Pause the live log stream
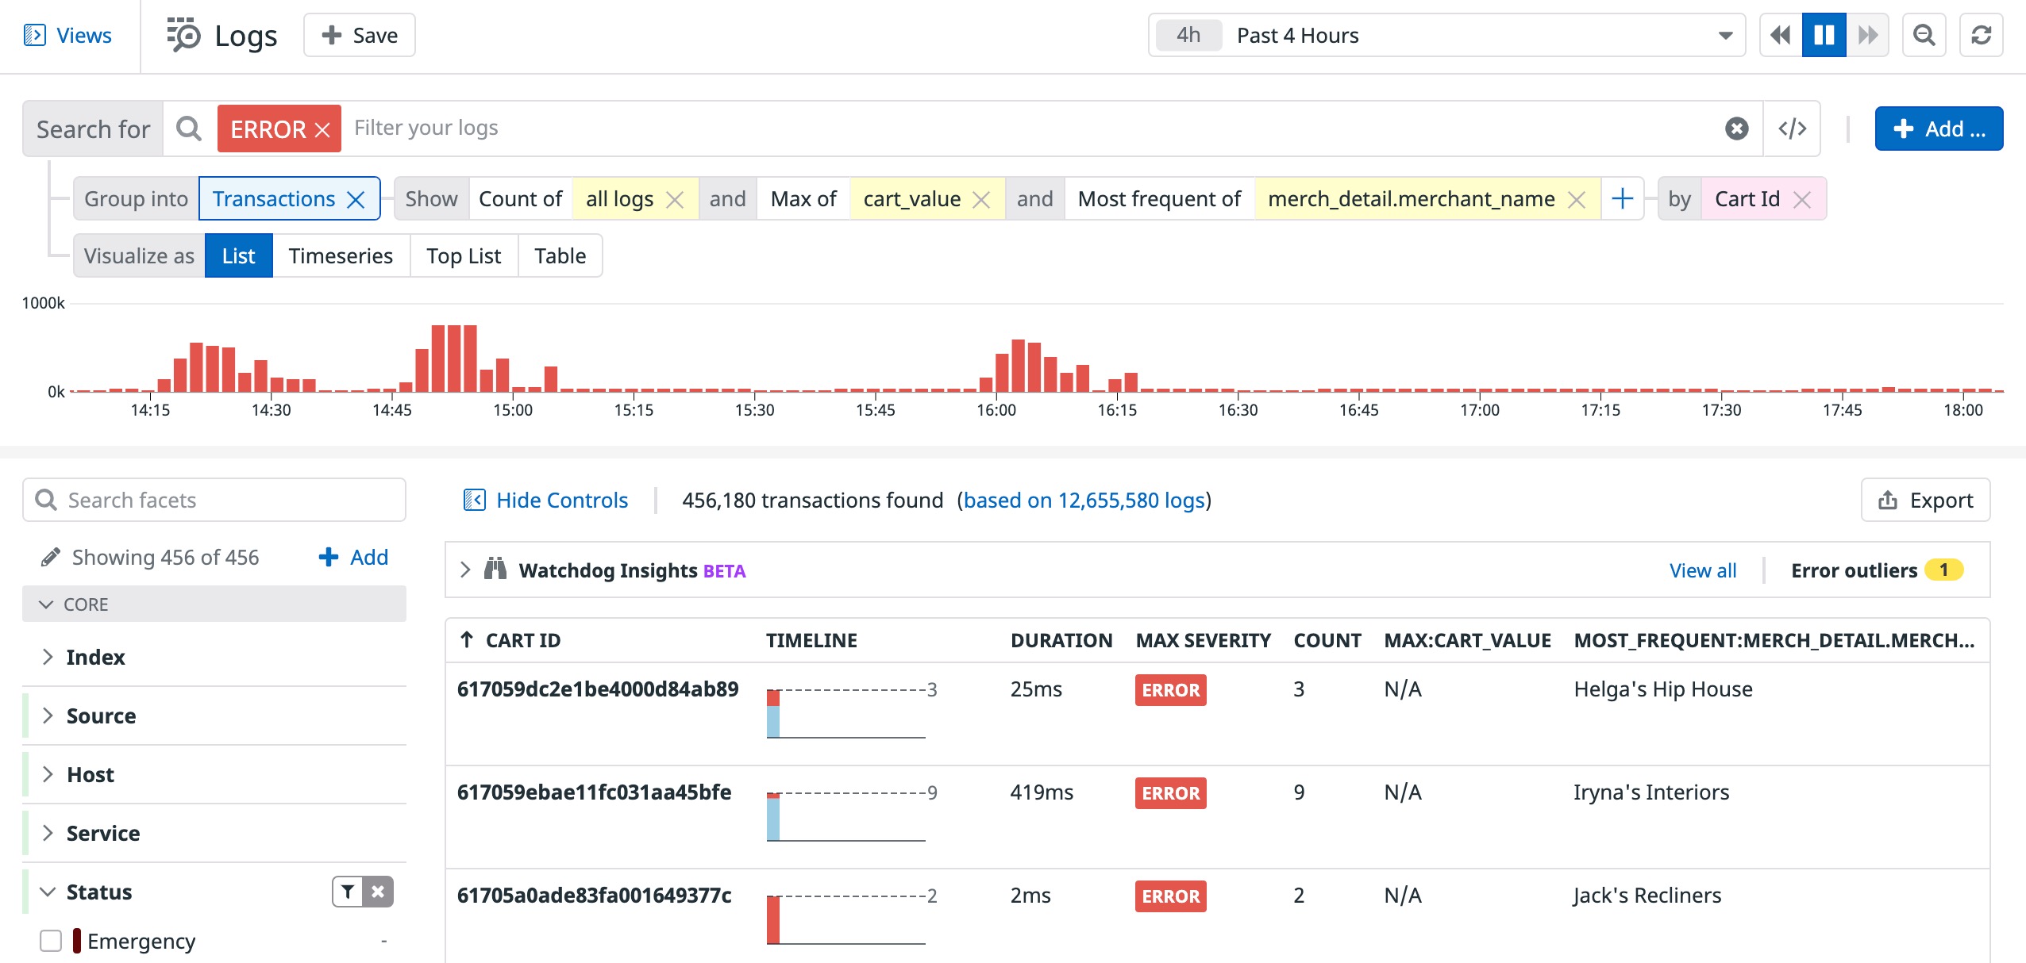Screen dimensions: 2026x963 click(x=1824, y=35)
